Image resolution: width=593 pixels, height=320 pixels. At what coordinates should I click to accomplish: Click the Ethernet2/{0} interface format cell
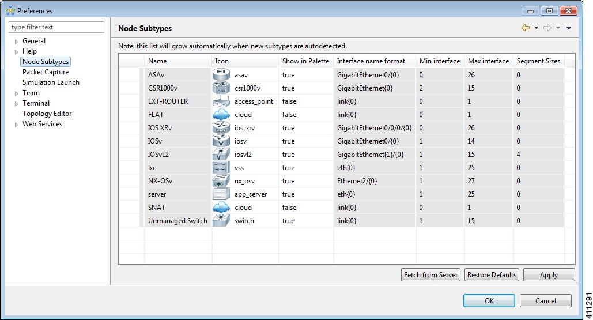[x=375, y=180]
